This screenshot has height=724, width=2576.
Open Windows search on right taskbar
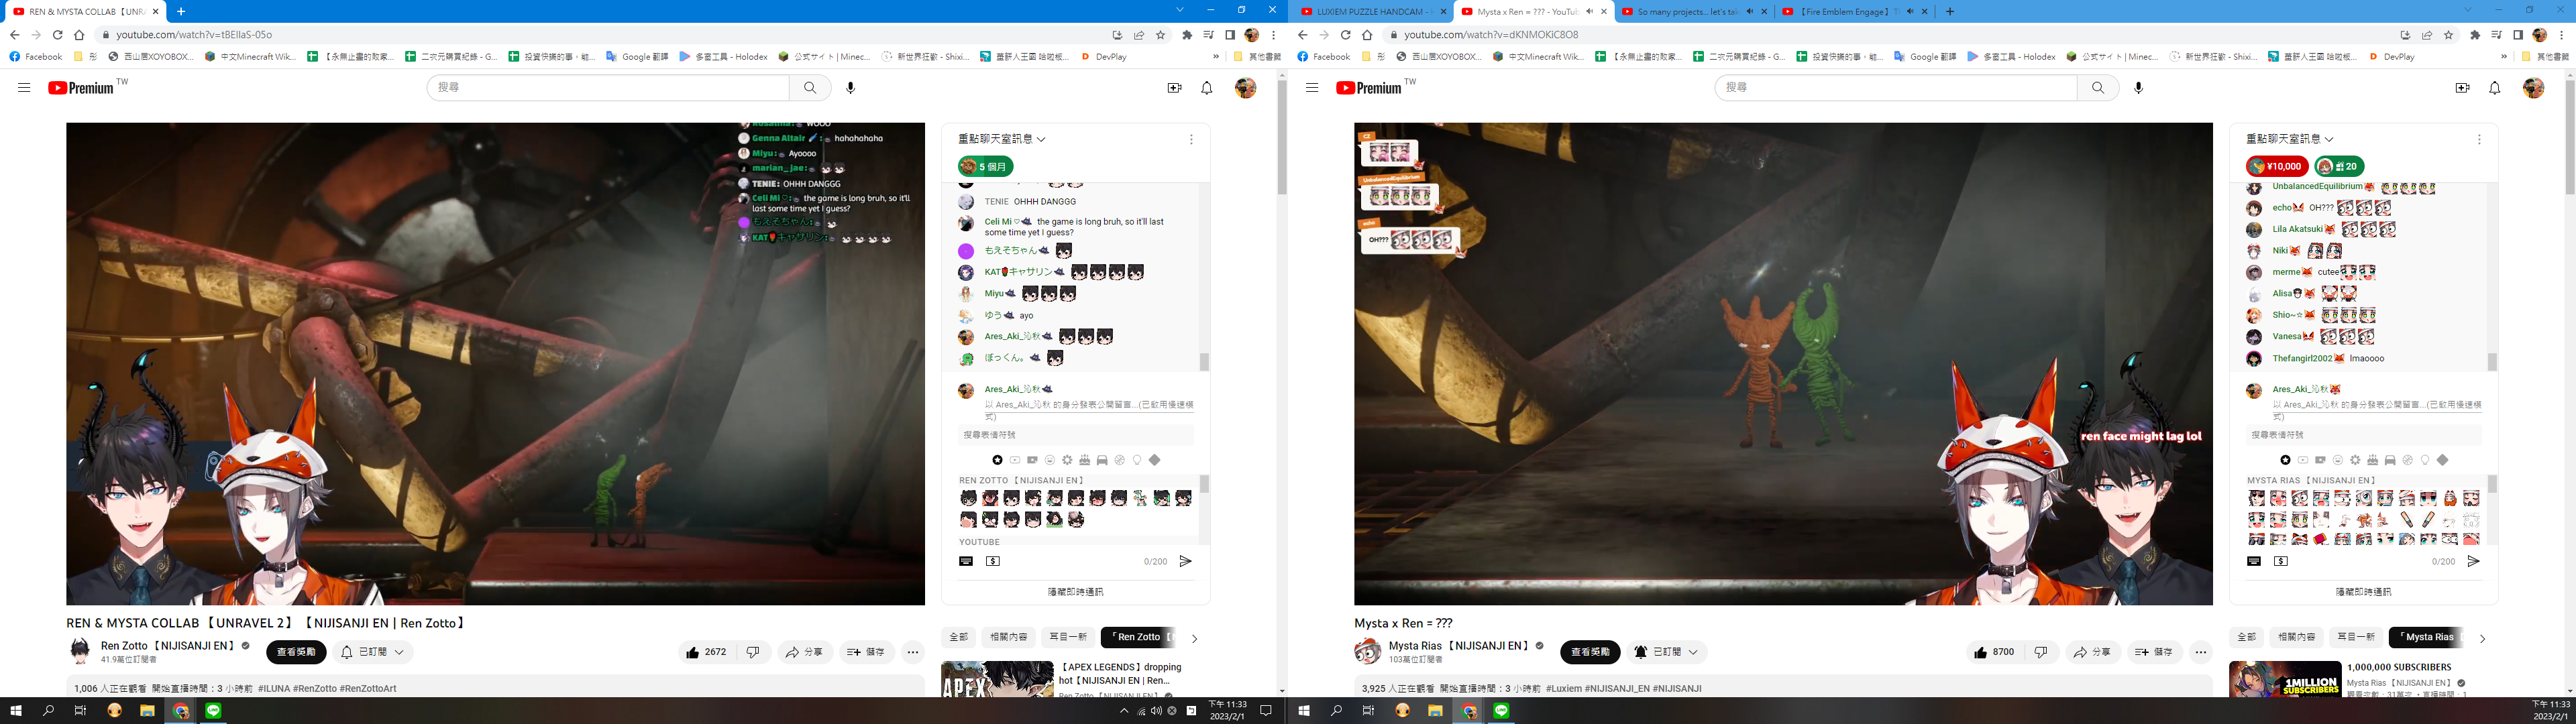[1336, 711]
